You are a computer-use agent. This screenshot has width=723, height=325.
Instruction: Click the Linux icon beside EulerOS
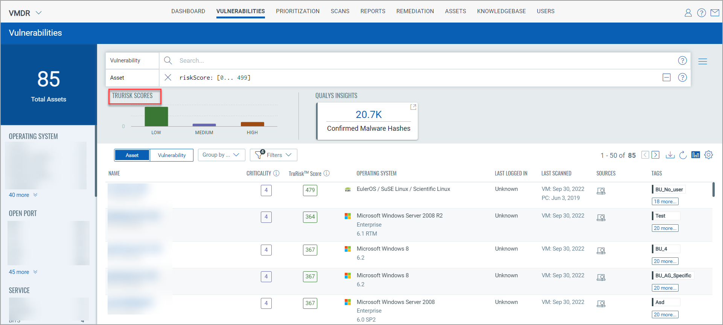pyautogui.click(x=348, y=189)
